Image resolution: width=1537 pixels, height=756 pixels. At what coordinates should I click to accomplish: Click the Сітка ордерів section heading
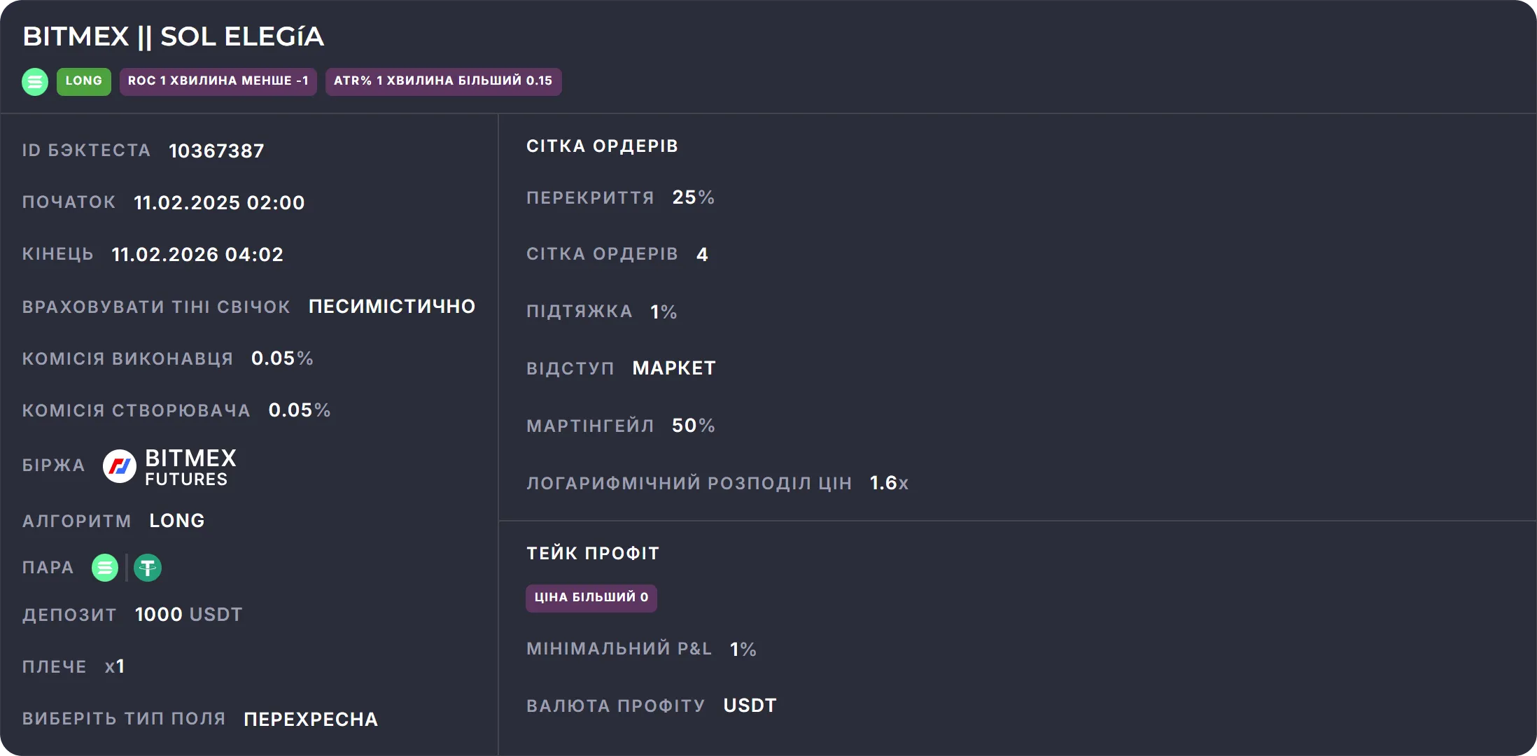coord(602,146)
